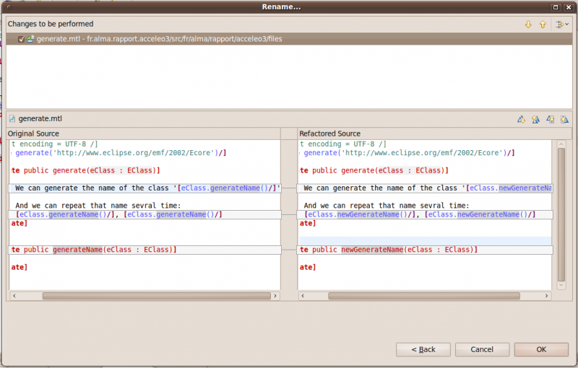Select the generate.mtl entry in changes list
This screenshot has width=578, height=368.
pyautogui.click(x=159, y=39)
